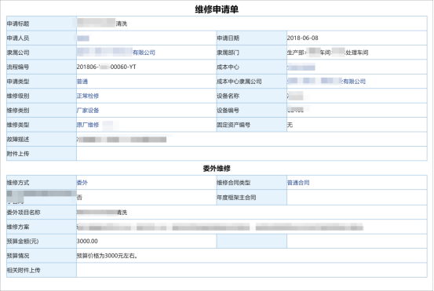The image size is (434, 291).
Task: Click the 成本中心隶属公司 company link
Action: pos(326,82)
